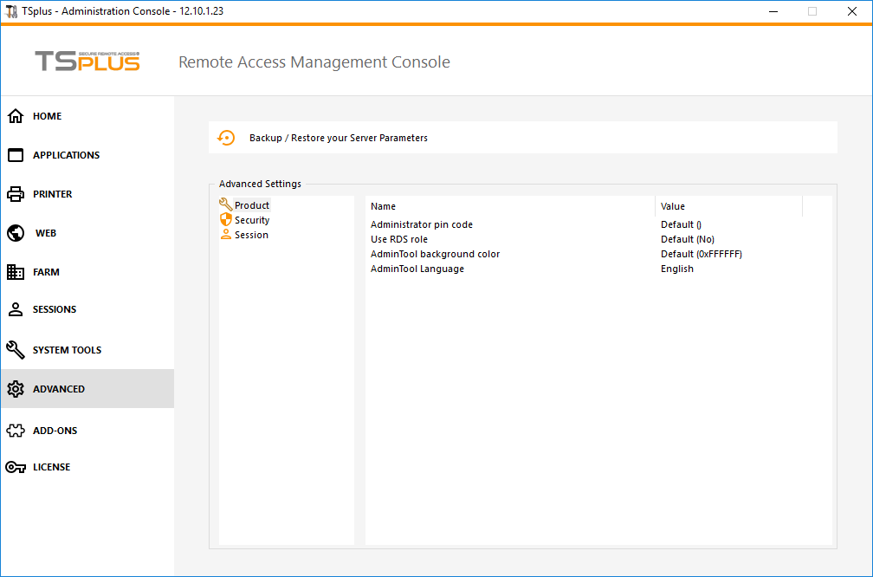This screenshot has height=577, width=873.
Task: Go to the LICENSE section label
Action: point(52,467)
